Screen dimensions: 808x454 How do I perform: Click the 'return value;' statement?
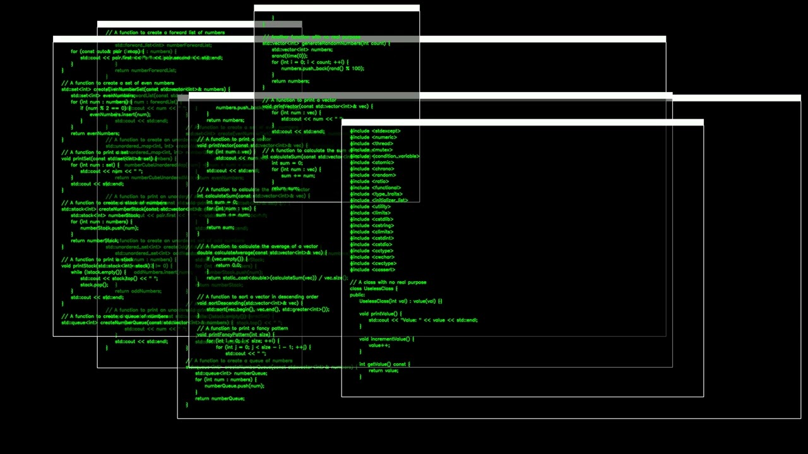point(383,371)
